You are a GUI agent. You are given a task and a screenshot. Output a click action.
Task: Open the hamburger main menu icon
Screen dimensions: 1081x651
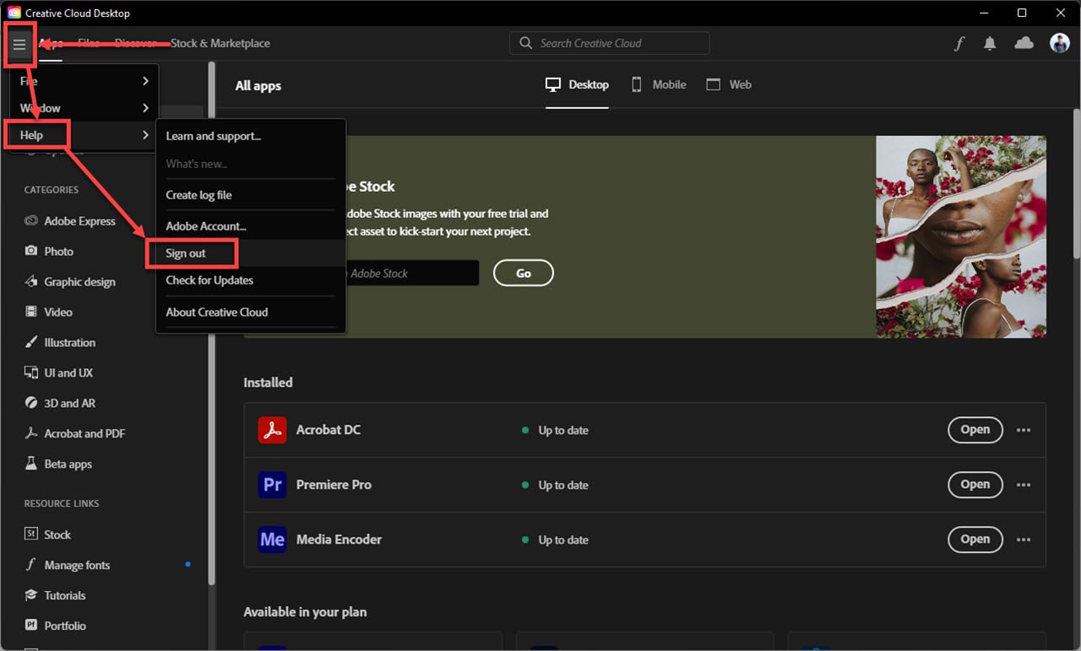click(19, 45)
